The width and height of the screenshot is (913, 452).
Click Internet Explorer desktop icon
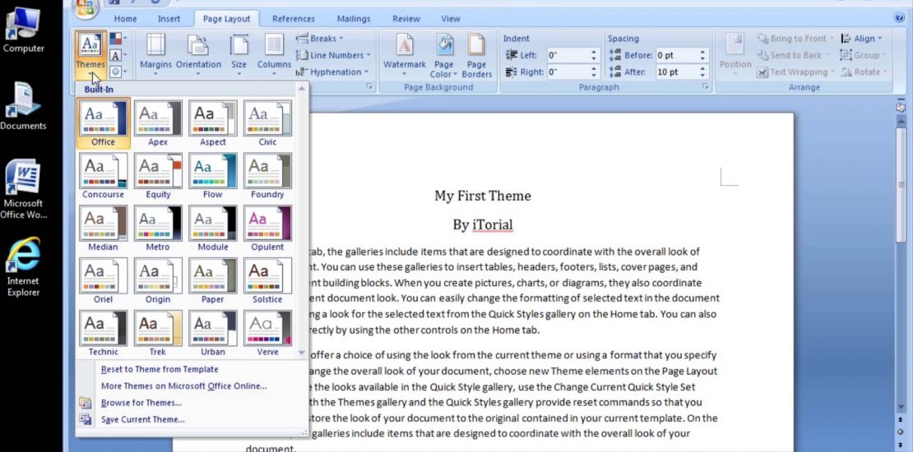click(x=23, y=268)
